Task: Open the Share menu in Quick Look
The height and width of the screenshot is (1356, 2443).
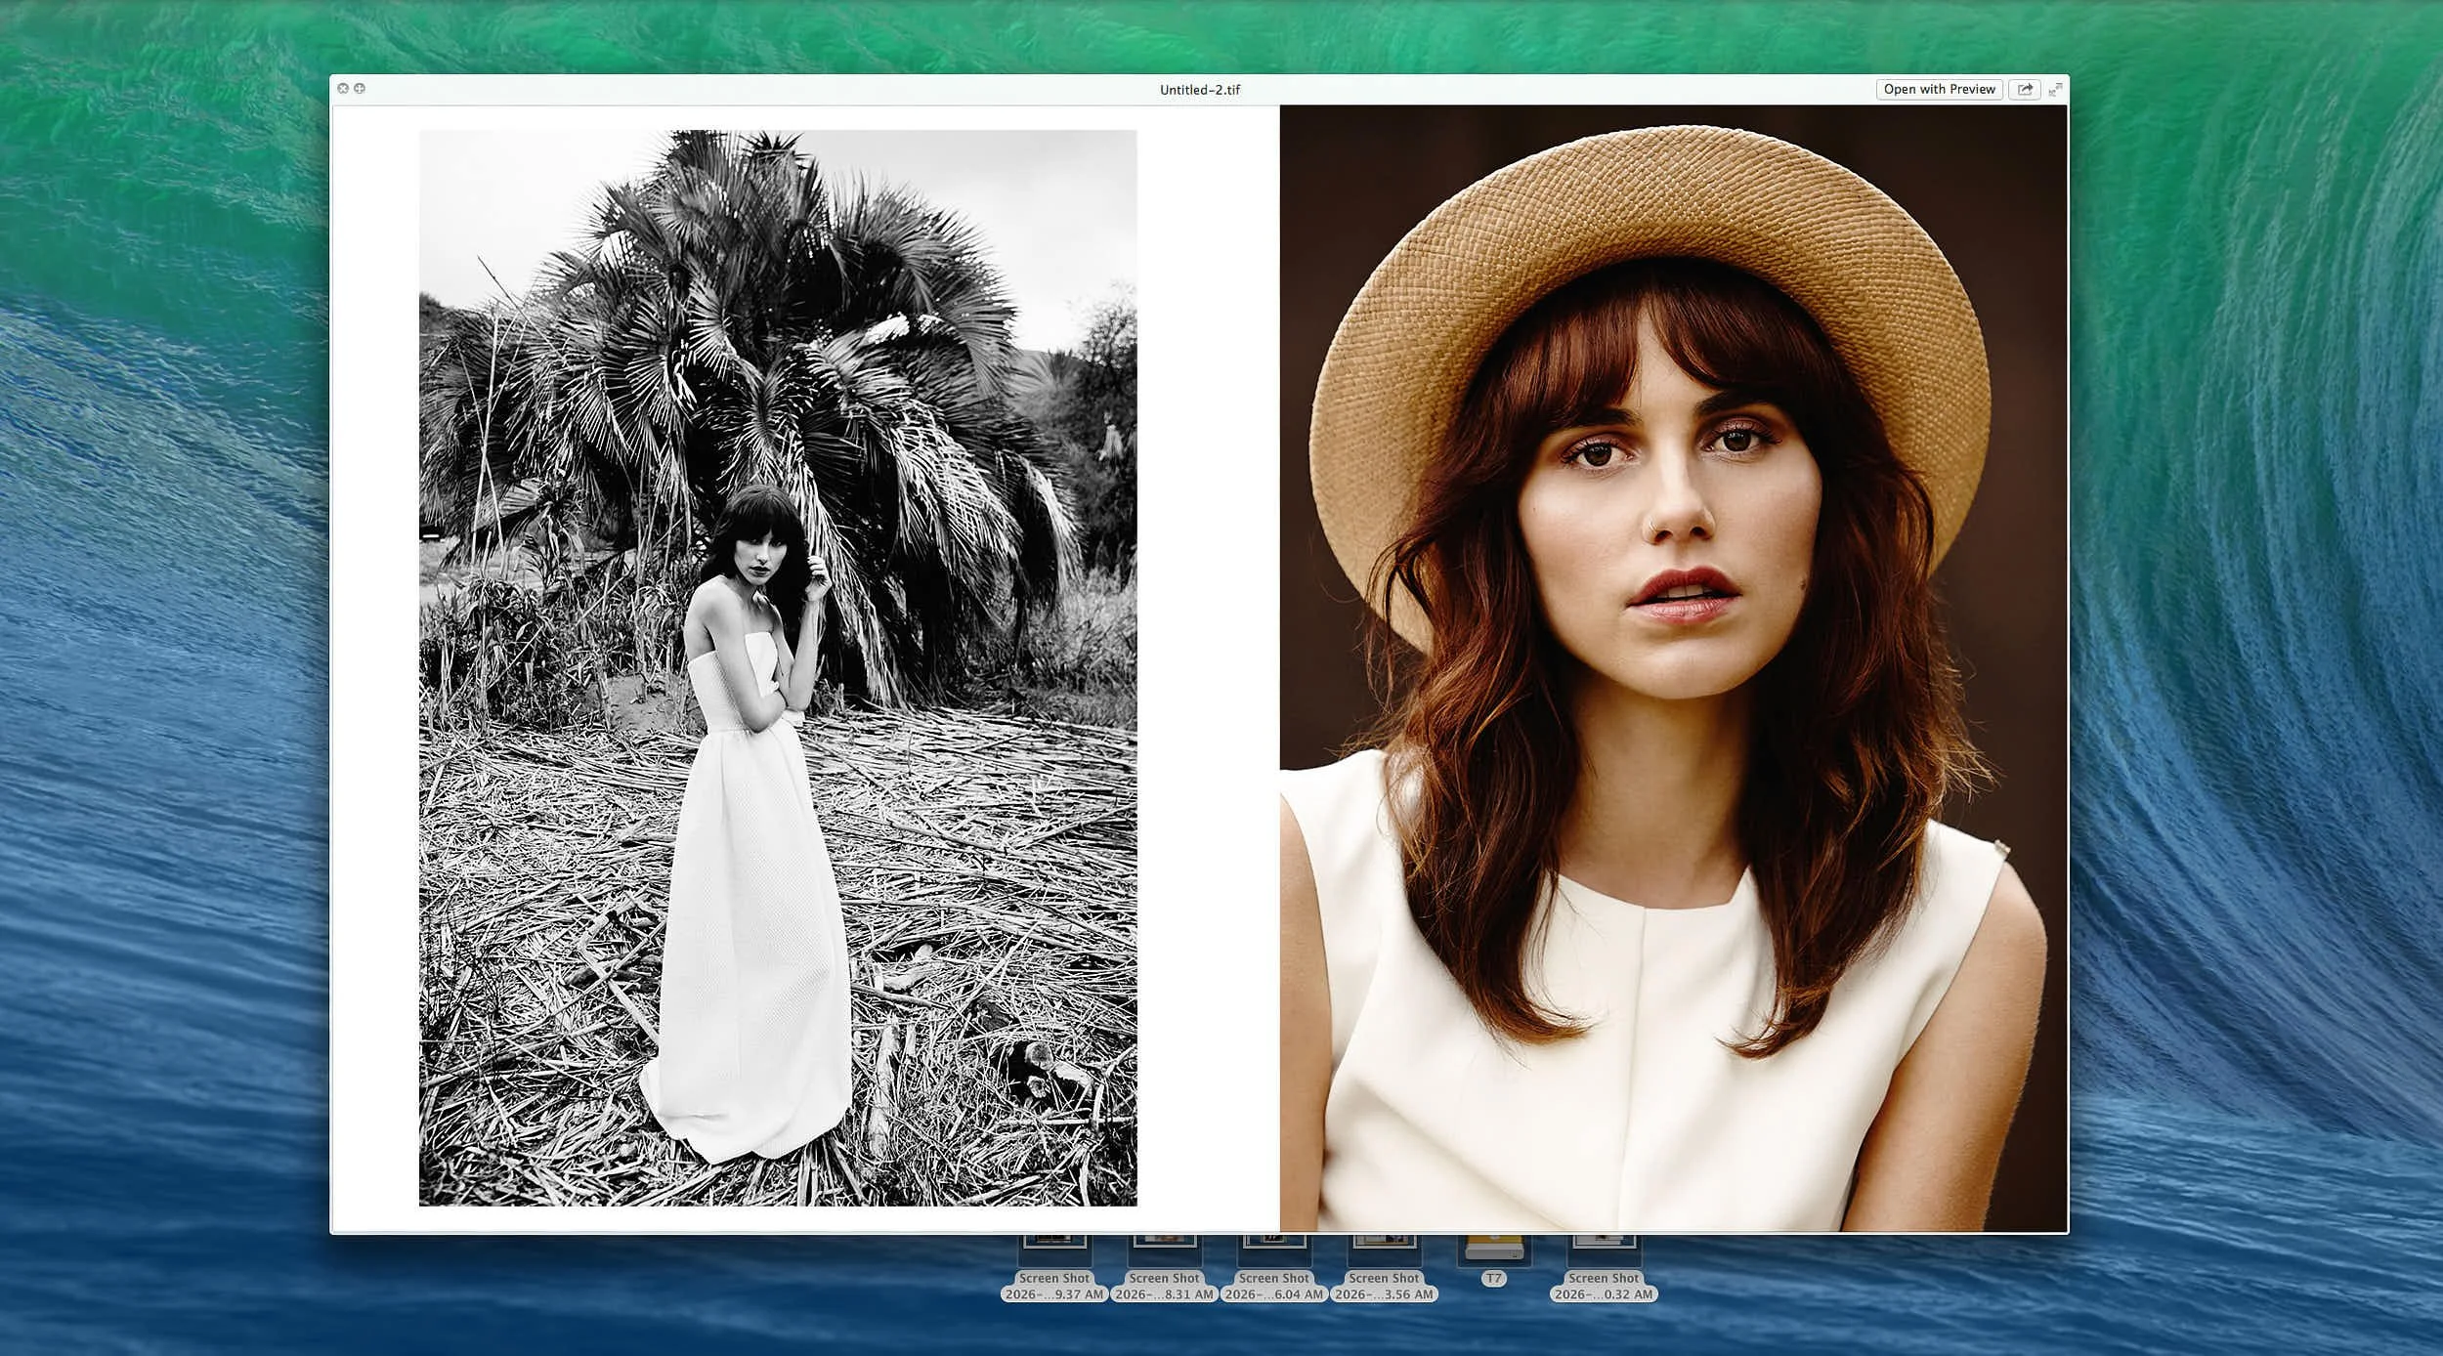Action: (2025, 89)
